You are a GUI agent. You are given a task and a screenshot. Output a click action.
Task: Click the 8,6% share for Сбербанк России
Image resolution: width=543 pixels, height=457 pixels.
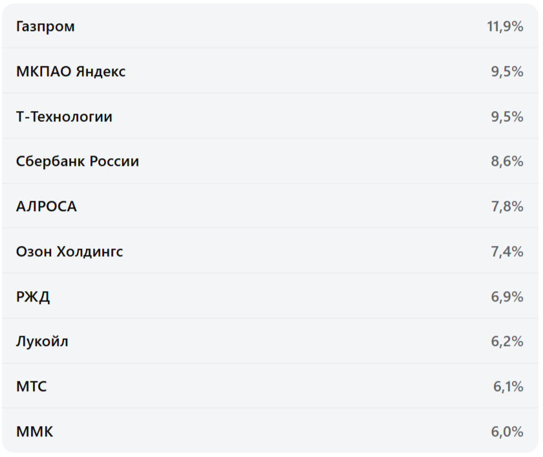pyautogui.click(x=507, y=161)
